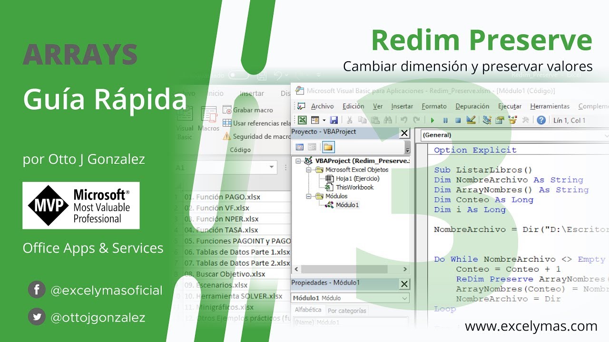Click the Visual Basic button in Excel ribbon
The width and height of the screenshot is (609, 342).
[x=185, y=123]
